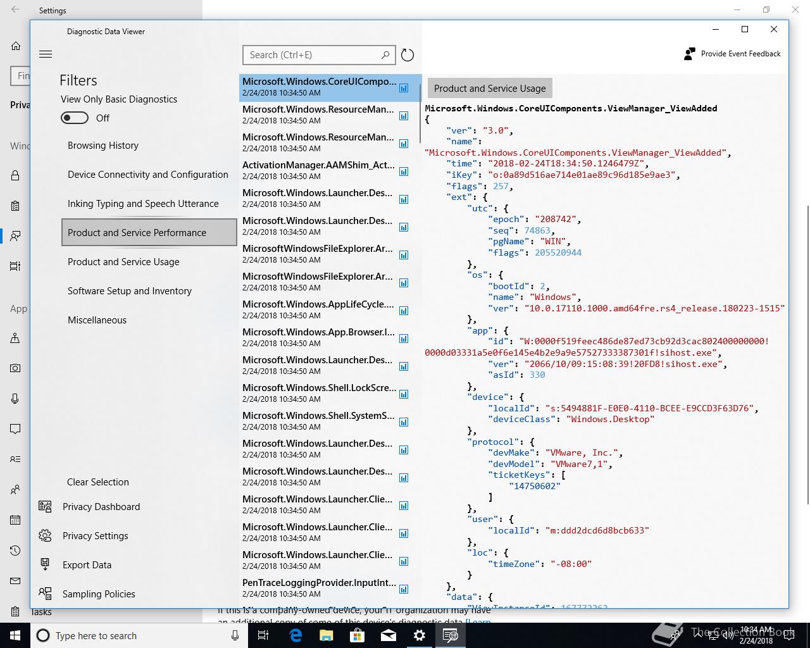Toggle View Only Basic Diagnostics switch
Image resolution: width=810 pixels, height=648 pixels.
pyautogui.click(x=75, y=118)
